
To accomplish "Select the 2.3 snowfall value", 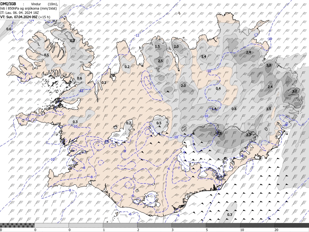I will [248, 135].
